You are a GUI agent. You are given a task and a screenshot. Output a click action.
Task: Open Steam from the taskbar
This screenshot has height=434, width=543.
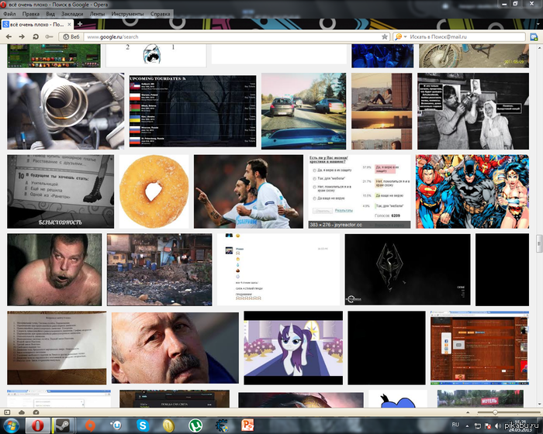[62, 425]
